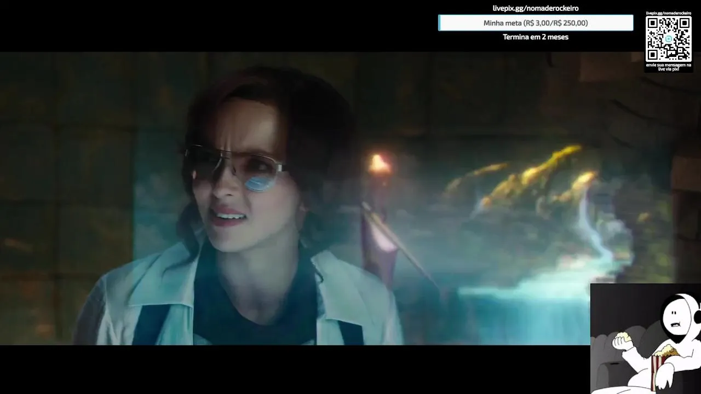Click 'envie sua mensagem na live via pix' caption
The width and height of the screenshot is (701, 394).
[668, 67]
